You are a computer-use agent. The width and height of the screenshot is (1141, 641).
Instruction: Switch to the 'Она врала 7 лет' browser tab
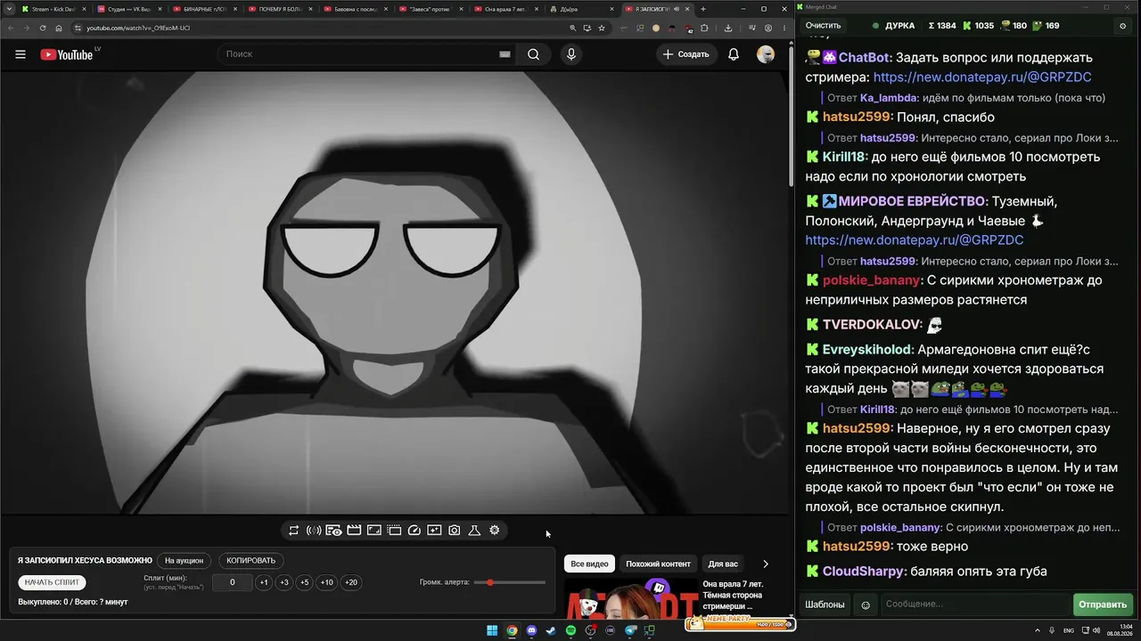(x=506, y=9)
